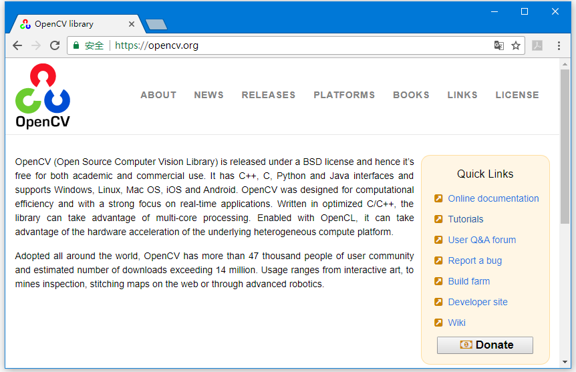The width and height of the screenshot is (576, 372).
Task: Follow the Report a bug link
Action: point(474,260)
